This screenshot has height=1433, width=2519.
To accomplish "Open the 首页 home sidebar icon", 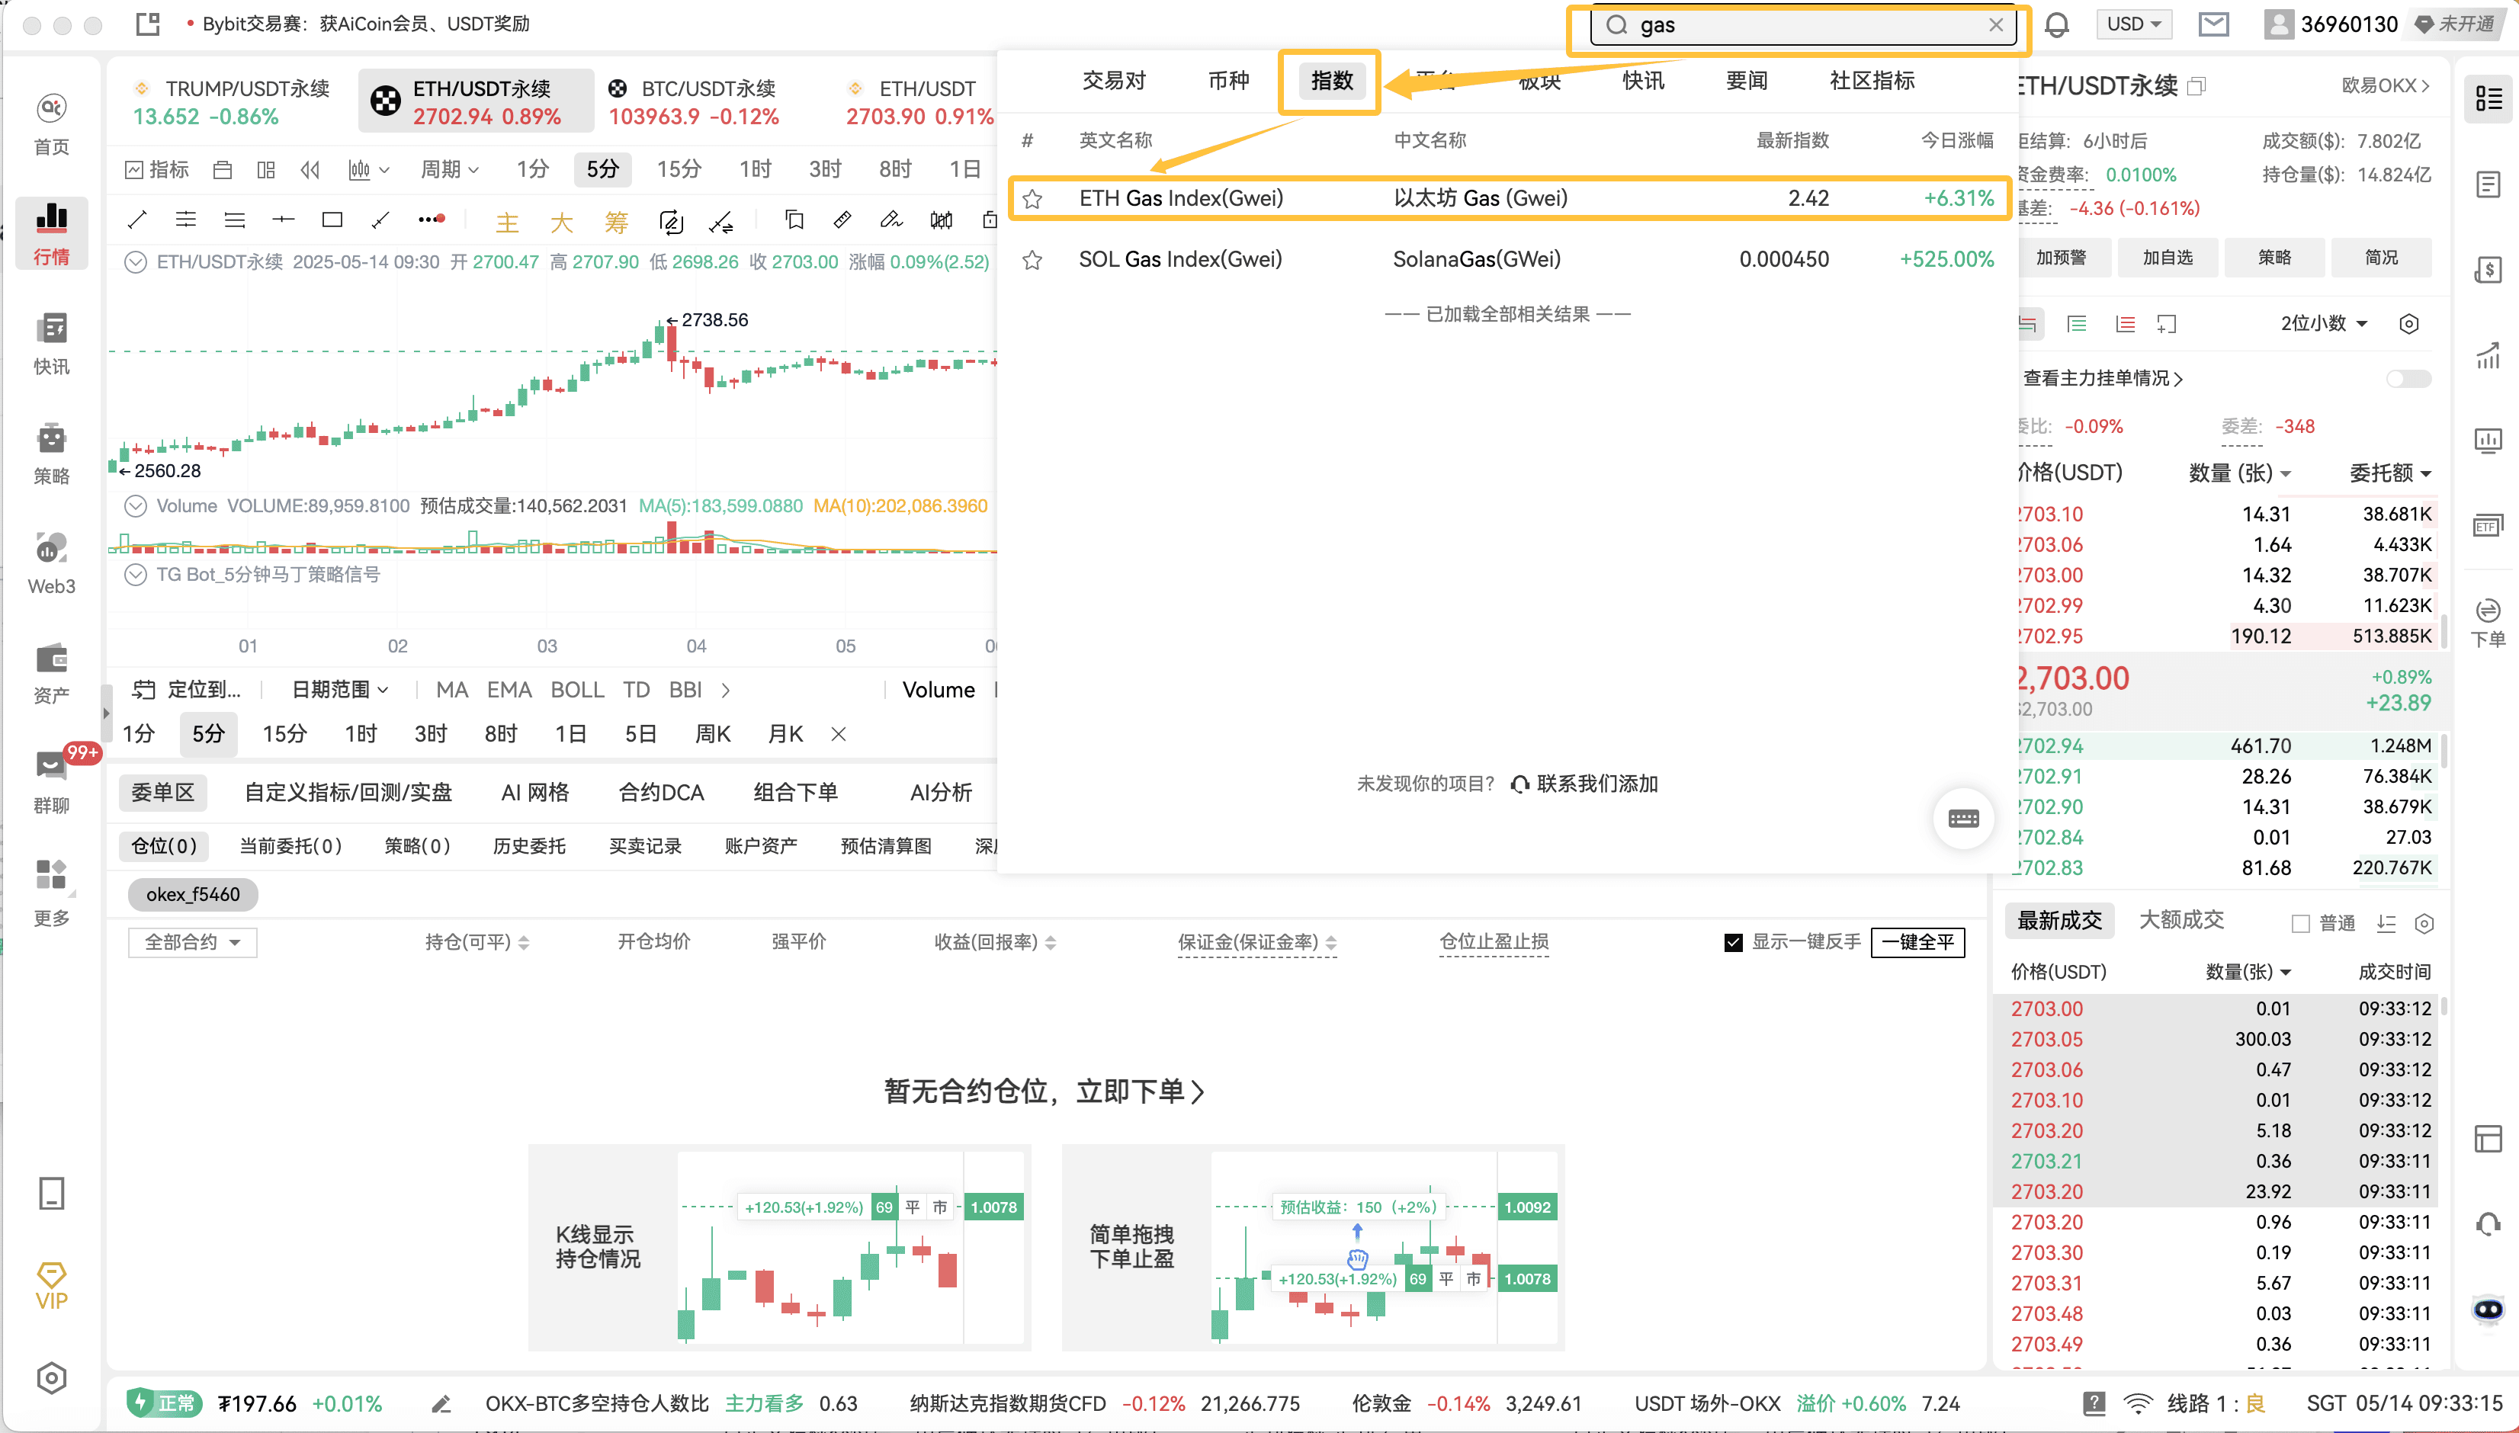I will click(51, 124).
